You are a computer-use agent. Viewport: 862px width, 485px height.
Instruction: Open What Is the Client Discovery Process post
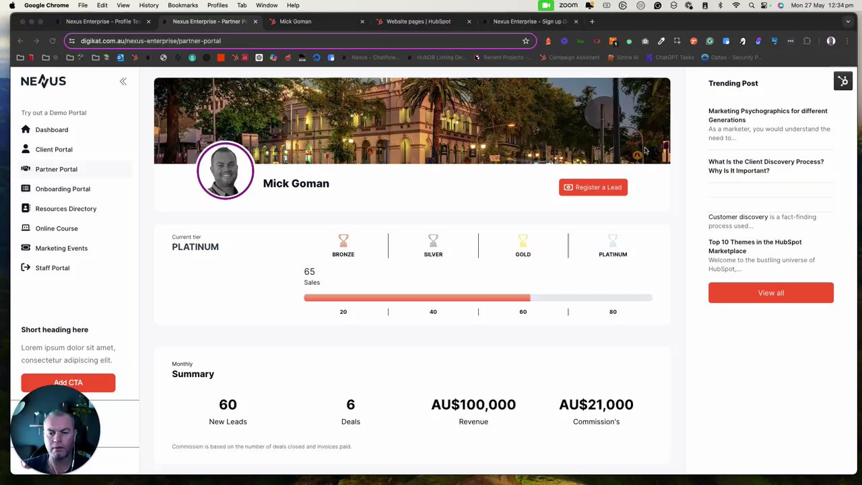click(766, 166)
